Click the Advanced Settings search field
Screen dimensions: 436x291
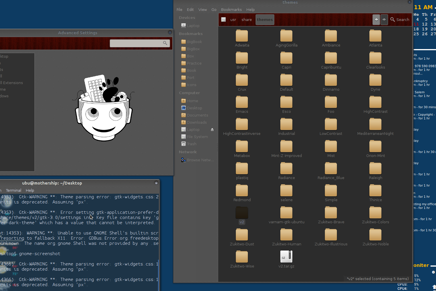pos(140,43)
